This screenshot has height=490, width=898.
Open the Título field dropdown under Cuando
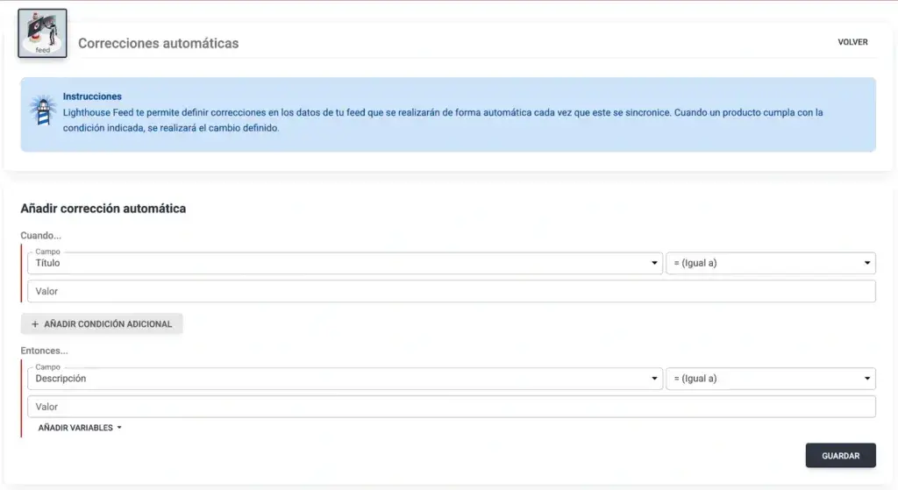coord(345,263)
